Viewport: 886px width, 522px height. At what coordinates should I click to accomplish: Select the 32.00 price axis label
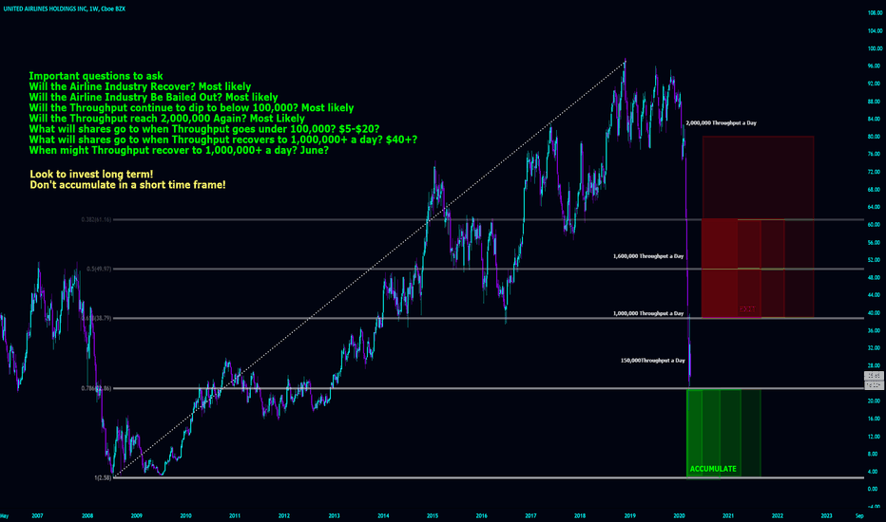click(x=876, y=347)
